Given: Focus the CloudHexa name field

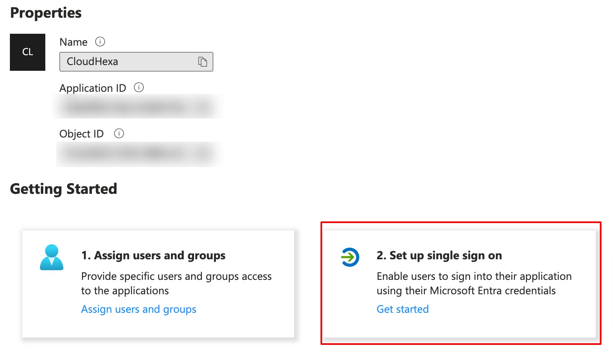Looking at the screenshot, I should pyautogui.click(x=128, y=62).
